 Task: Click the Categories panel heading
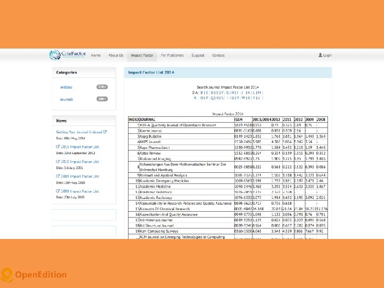pyautogui.click(x=66, y=73)
